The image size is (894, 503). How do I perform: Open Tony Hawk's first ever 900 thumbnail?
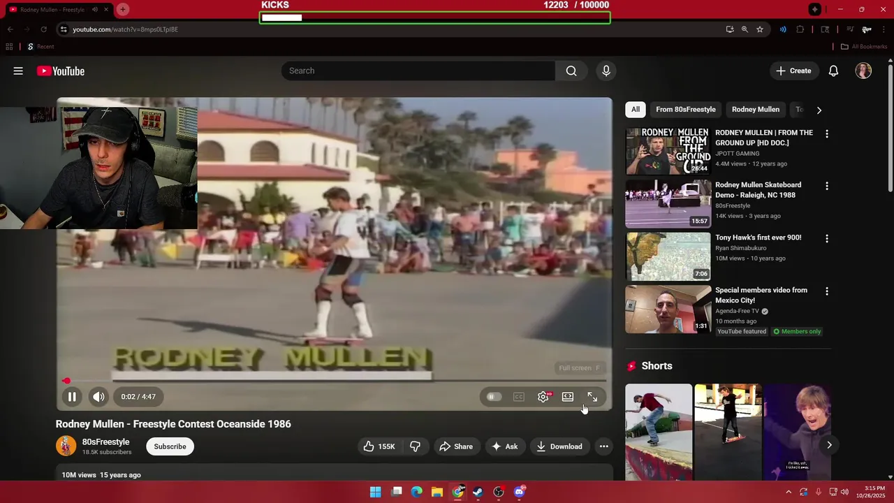pos(668,256)
